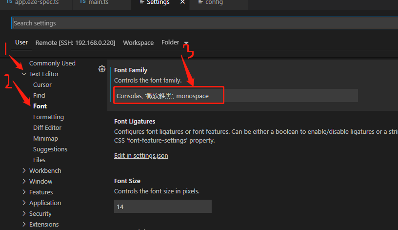Image resolution: width=398 pixels, height=230 pixels.
Task: Close the Settings tab
Action: click(x=182, y=2)
